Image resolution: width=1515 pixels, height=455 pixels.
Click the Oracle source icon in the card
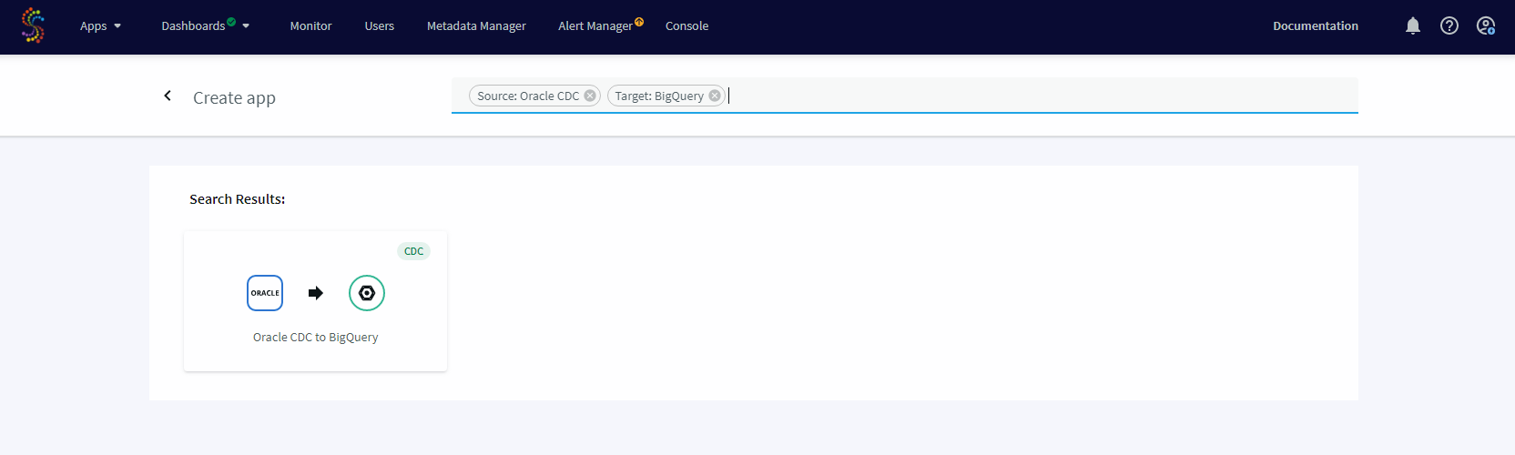265,293
